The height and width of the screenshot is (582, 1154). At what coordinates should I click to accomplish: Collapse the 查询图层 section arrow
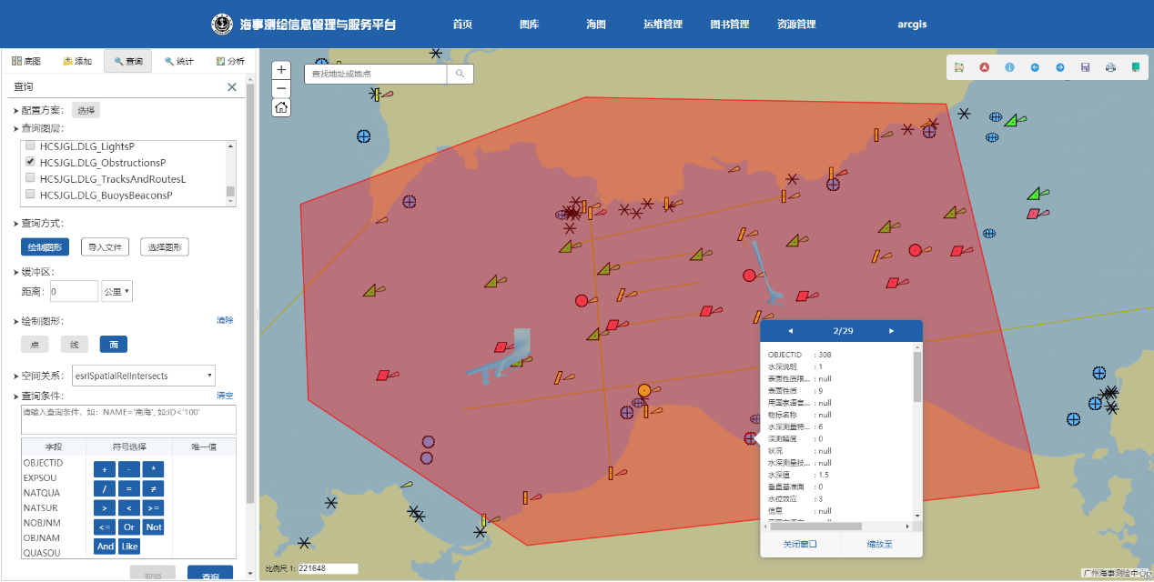16,128
